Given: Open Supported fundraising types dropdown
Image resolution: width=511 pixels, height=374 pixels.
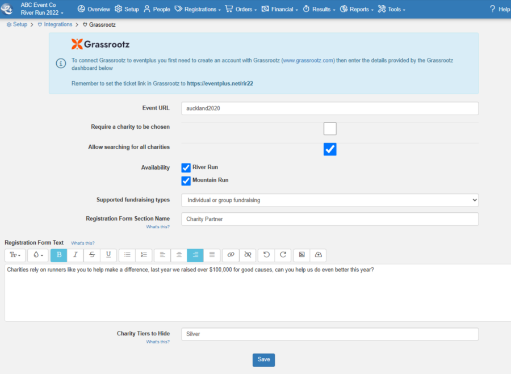Looking at the screenshot, I should click(x=330, y=200).
